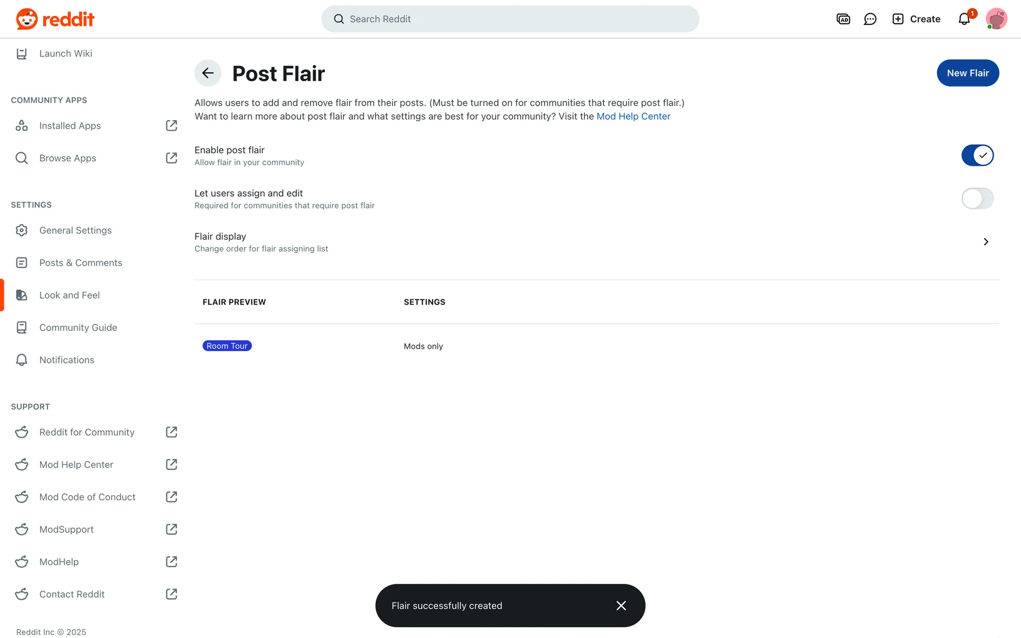Go back using the arrow button

(208, 73)
